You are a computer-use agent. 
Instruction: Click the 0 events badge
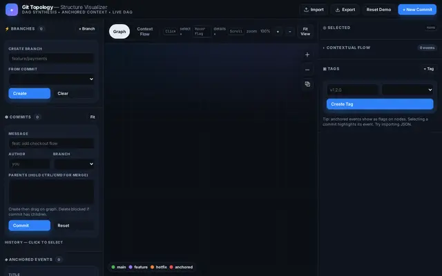pos(427,48)
